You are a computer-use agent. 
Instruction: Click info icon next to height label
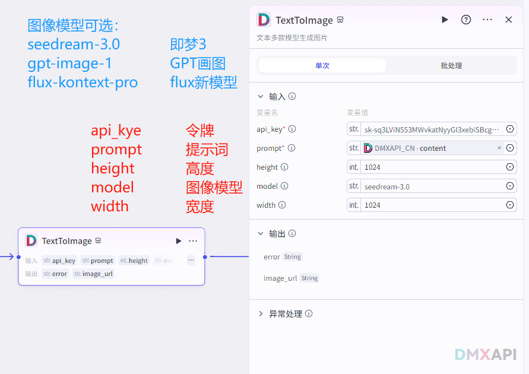284,167
